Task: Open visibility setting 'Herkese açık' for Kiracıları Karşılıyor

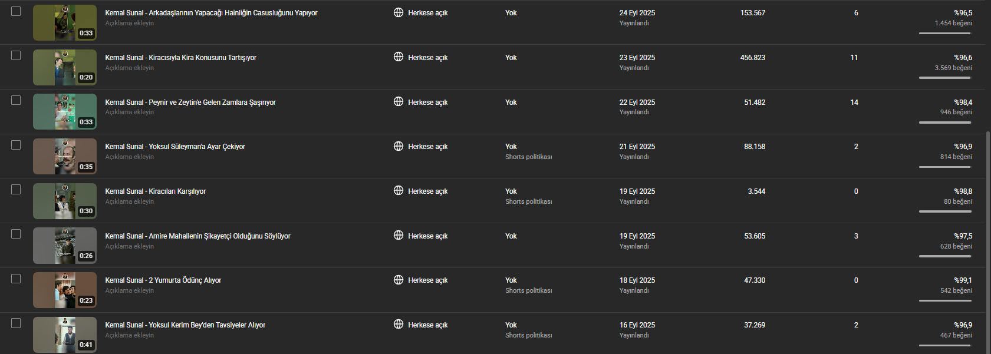Action: [x=427, y=191]
